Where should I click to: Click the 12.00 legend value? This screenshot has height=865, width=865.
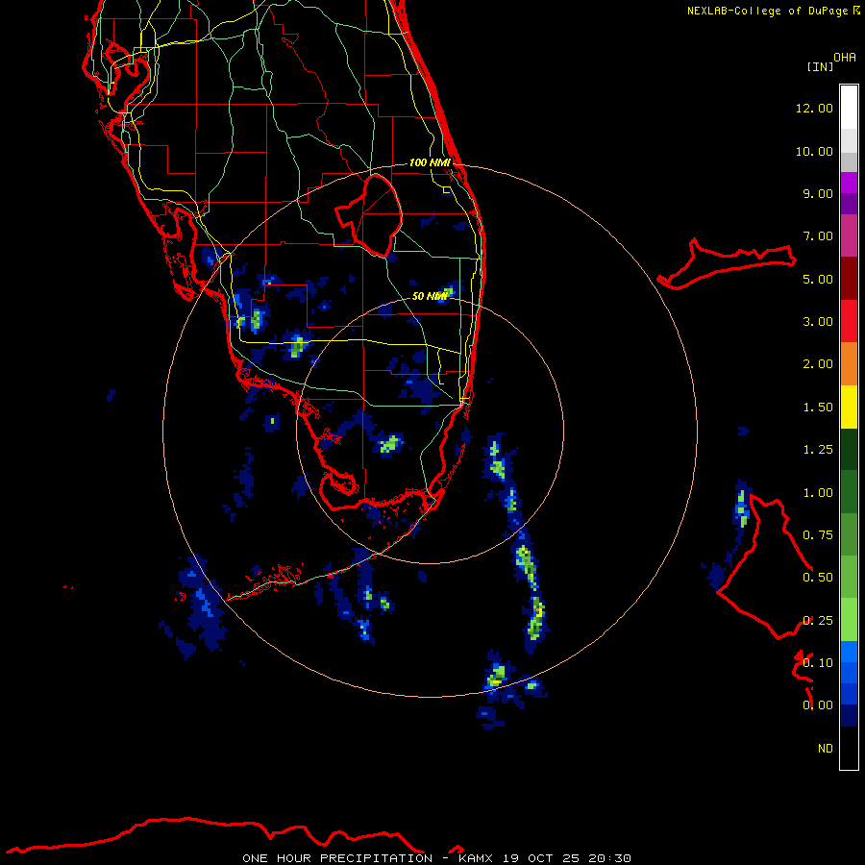click(x=814, y=108)
